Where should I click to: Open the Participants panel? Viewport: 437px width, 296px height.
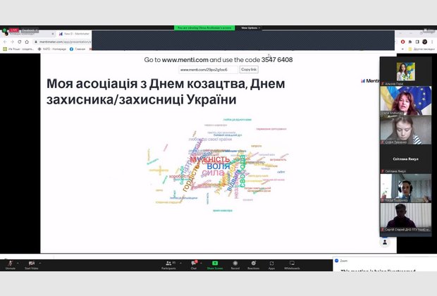[168, 264]
